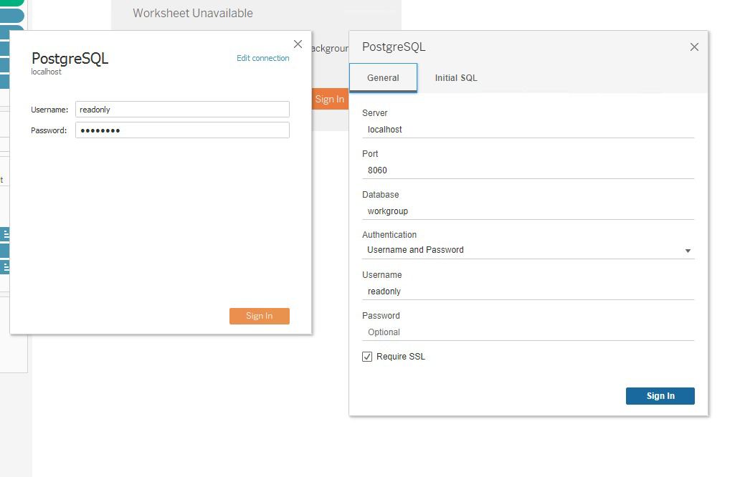This screenshot has width=740, height=477.
Task: Select the Database field showing workgroup
Action: [528, 211]
